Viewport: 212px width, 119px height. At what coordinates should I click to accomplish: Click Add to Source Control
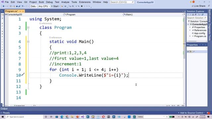(x=191, y=113)
